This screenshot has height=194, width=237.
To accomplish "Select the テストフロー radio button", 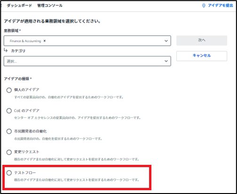I will [x=9, y=173].
